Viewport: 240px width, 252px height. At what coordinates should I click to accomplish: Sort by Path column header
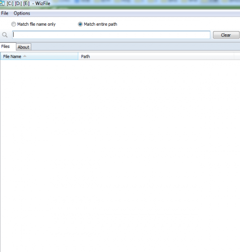click(156, 56)
